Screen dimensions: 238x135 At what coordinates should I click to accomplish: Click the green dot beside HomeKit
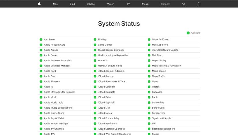(95, 60)
